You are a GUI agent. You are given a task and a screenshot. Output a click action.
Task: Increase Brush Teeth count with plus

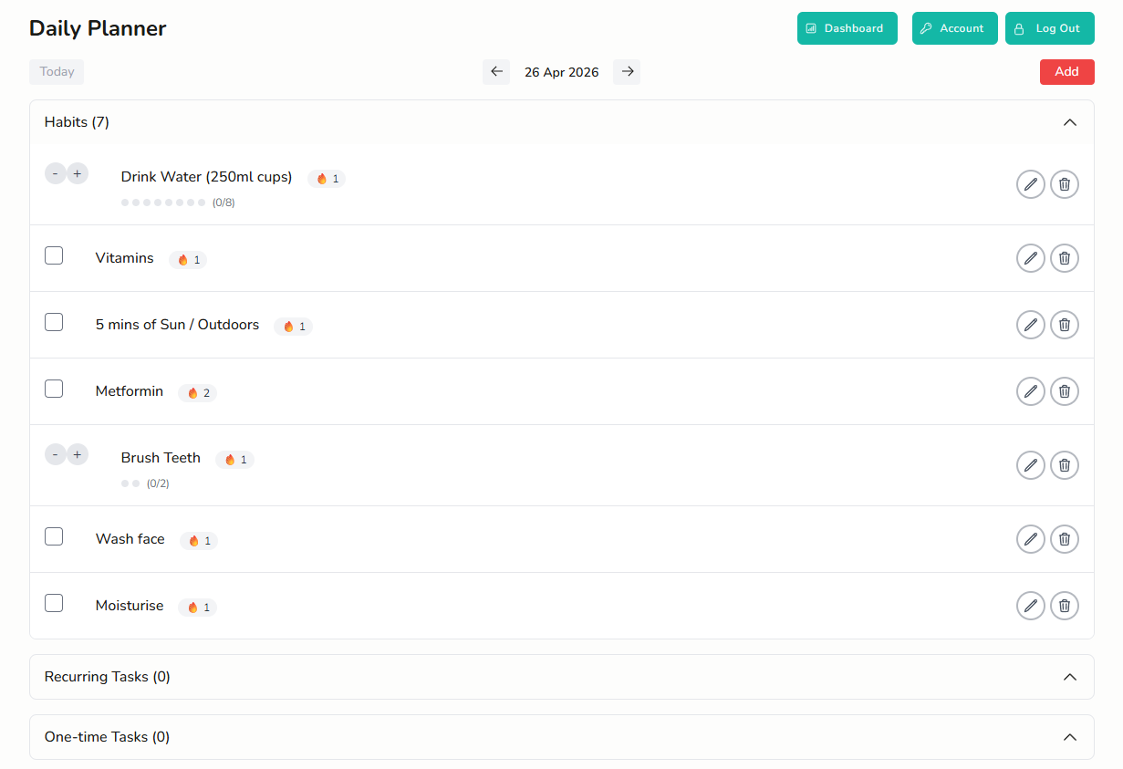coord(78,454)
